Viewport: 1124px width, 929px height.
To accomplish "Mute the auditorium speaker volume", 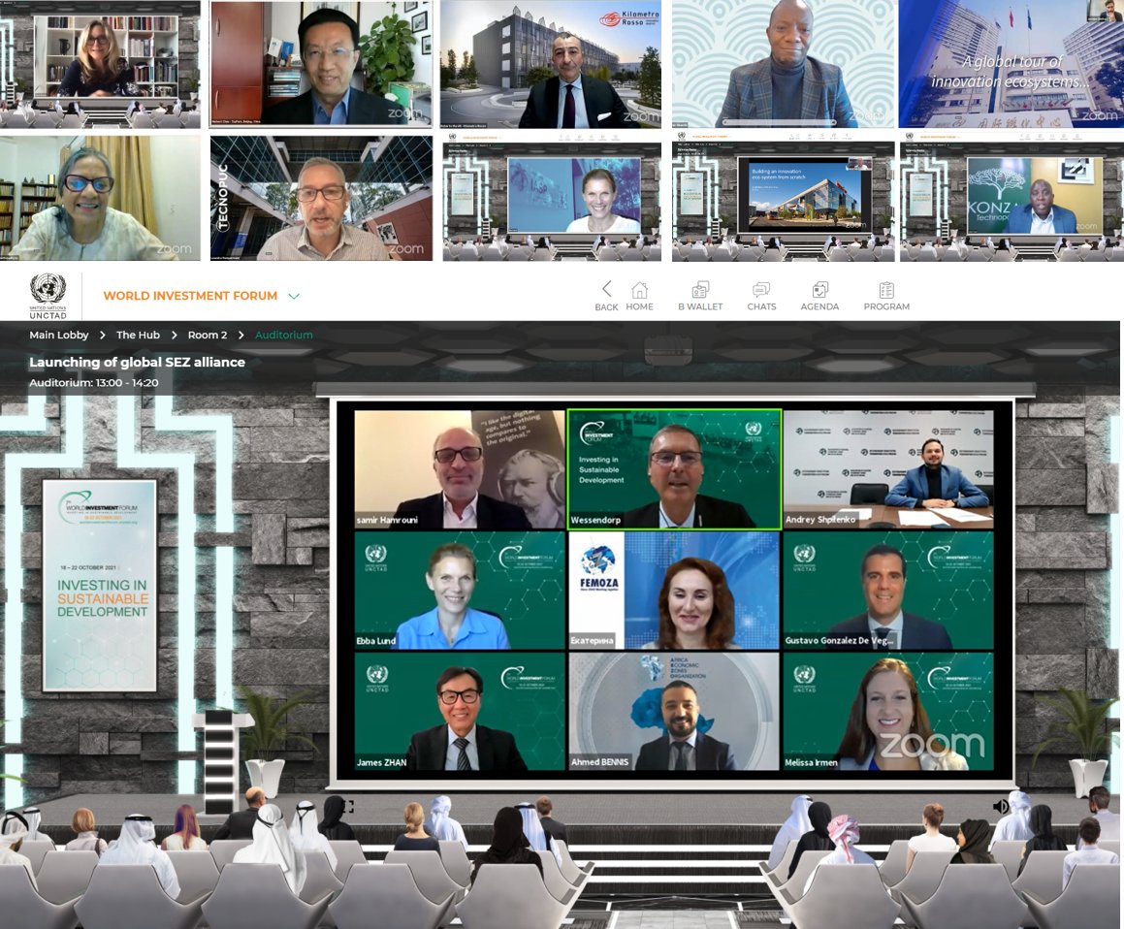I will coord(1001,806).
